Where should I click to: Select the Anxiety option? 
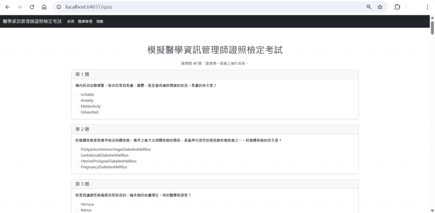click(77, 100)
